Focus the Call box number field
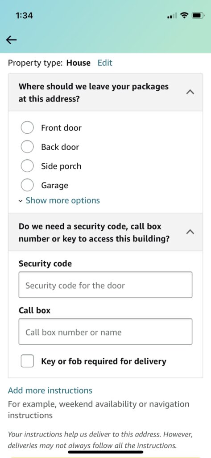This screenshot has width=211, height=458. (x=105, y=331)
